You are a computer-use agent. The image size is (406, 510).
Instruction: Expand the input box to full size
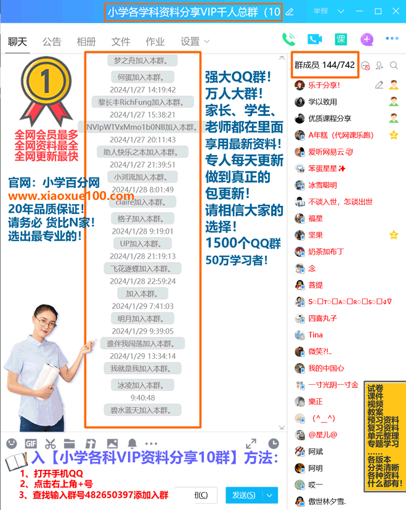tap(251, 443)
